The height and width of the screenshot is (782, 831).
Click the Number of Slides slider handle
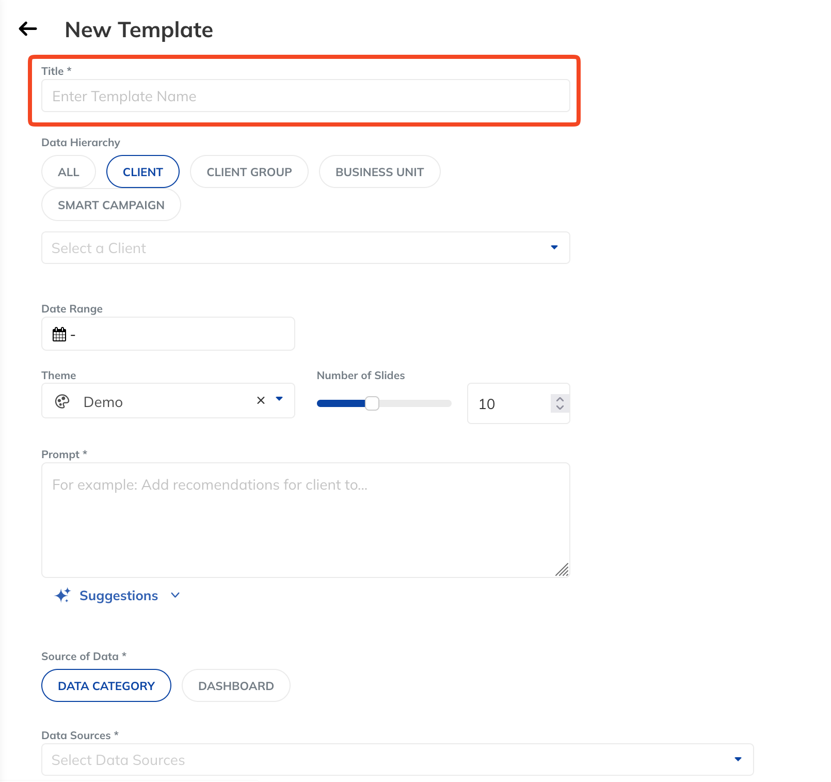(372, 403)
